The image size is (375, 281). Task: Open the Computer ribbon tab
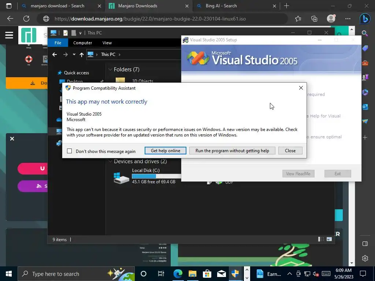coord(82,43)
